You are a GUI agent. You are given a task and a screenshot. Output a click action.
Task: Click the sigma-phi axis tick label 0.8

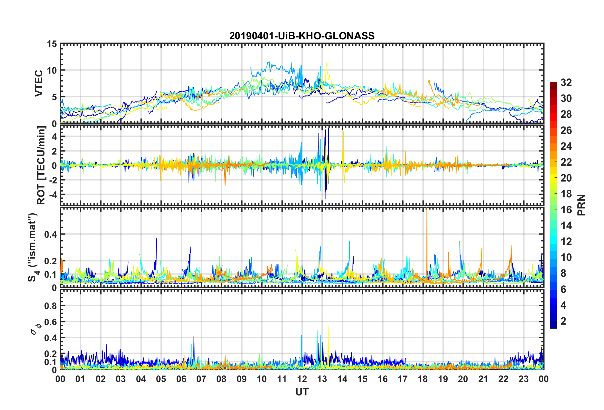pyautogui.click(x=51, y=306)
